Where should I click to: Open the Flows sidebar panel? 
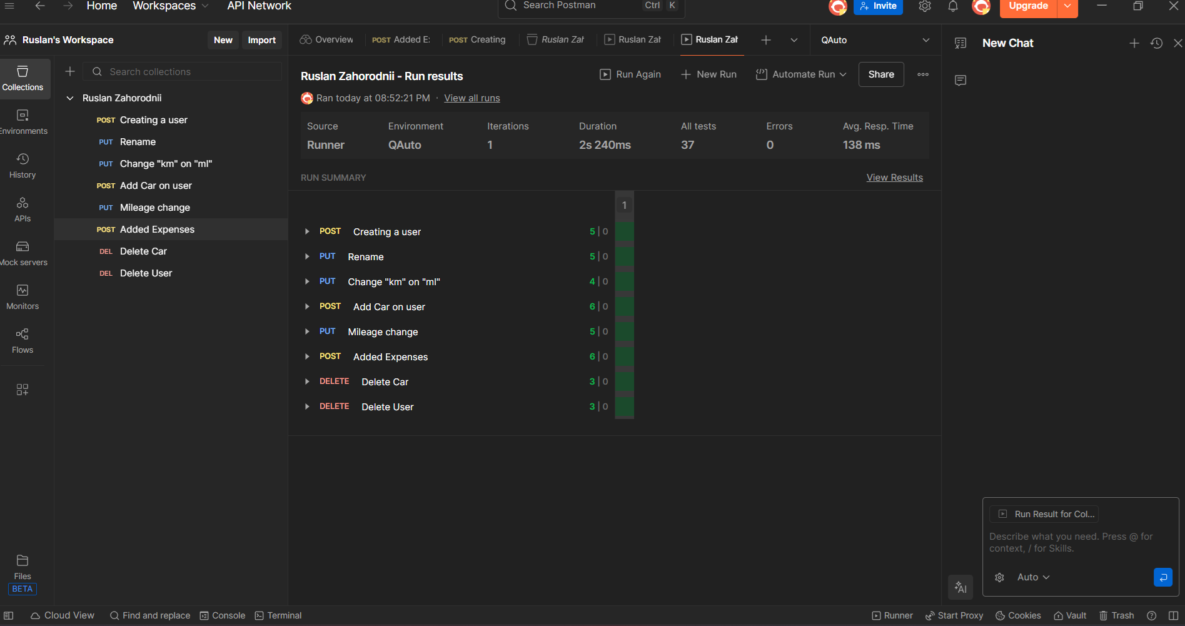23,341
